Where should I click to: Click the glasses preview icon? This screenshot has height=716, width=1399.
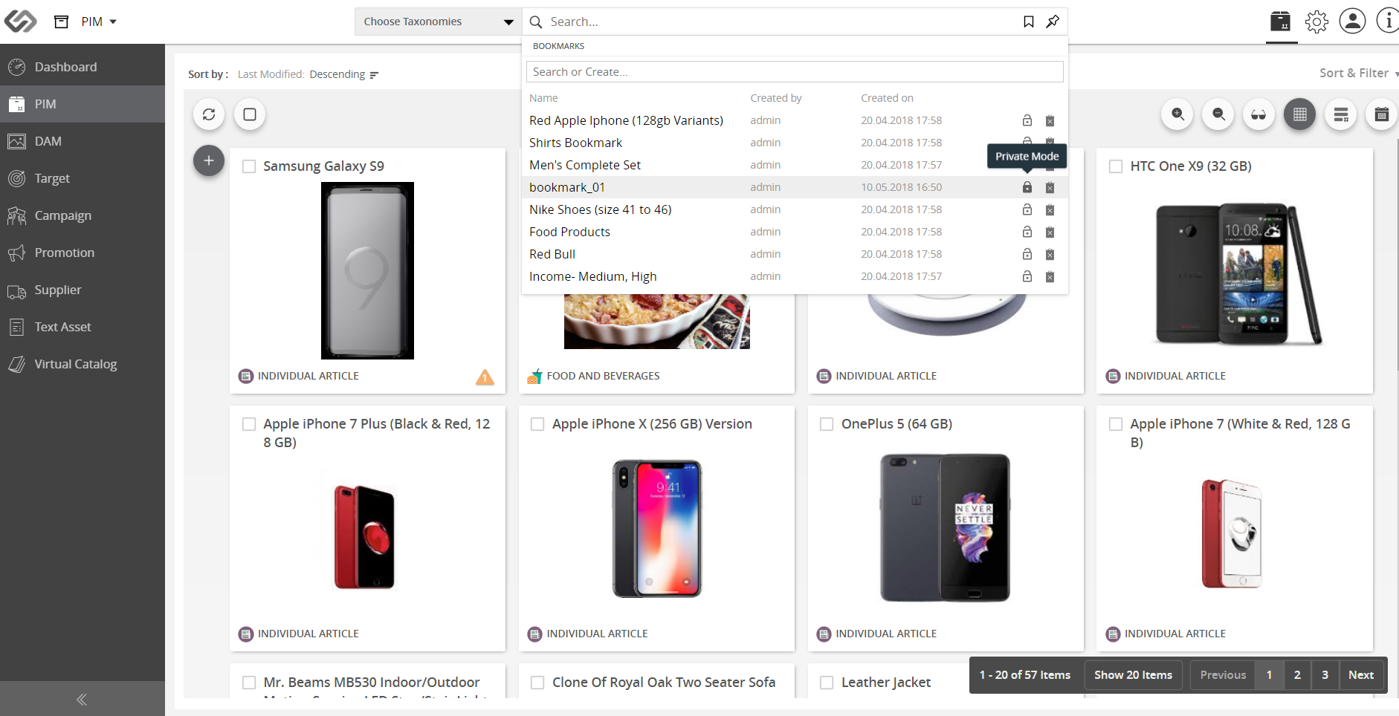pyautogui.click(x=1259, y=114)
